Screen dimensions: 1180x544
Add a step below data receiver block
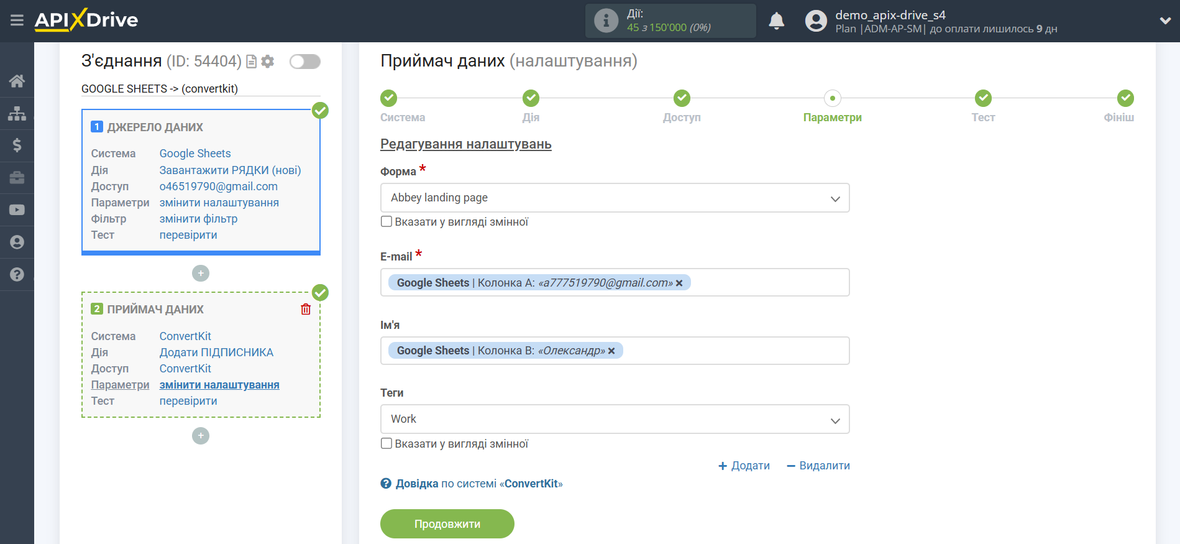click(x=201, y=436)
